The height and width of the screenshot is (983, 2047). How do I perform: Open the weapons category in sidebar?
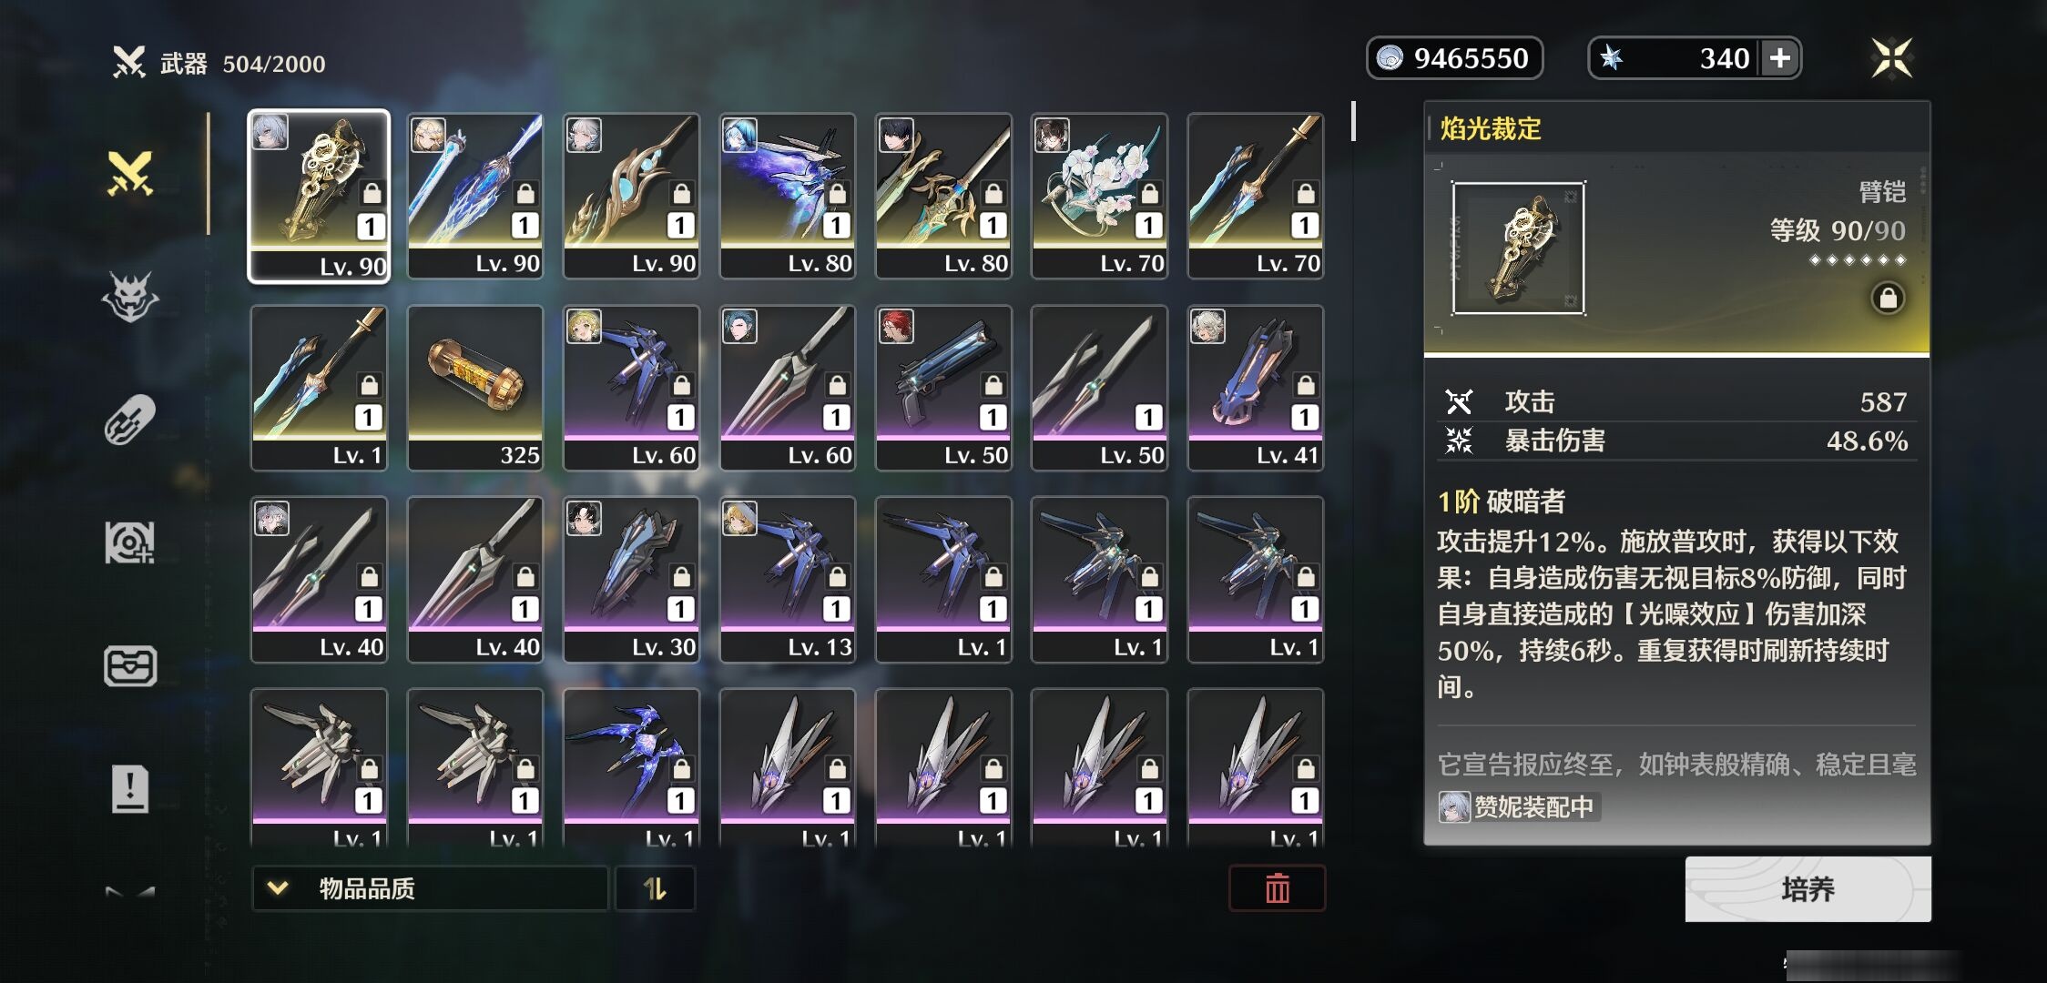[130, 173]
